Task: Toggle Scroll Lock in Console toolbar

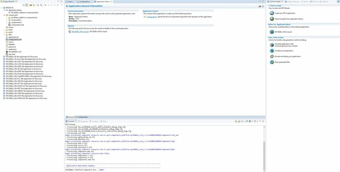Action: click(x=239, y=121)
